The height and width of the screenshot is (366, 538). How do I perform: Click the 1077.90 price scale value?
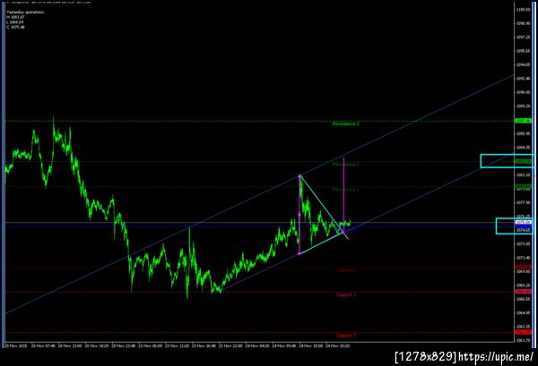pos(523,202)
